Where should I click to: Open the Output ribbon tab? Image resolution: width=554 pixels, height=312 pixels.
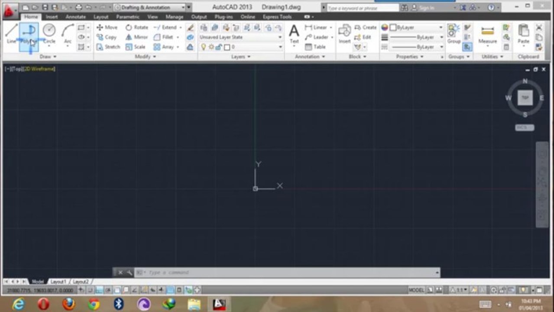[x=199, y=17]
